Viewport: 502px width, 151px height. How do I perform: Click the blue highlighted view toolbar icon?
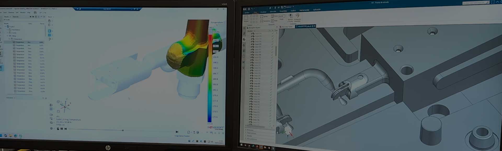(49, 31)
